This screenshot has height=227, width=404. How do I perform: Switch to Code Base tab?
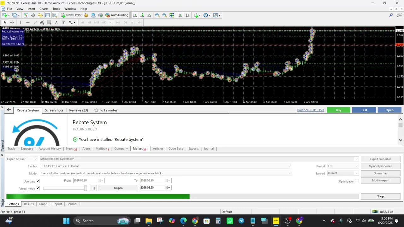point(176,148)
